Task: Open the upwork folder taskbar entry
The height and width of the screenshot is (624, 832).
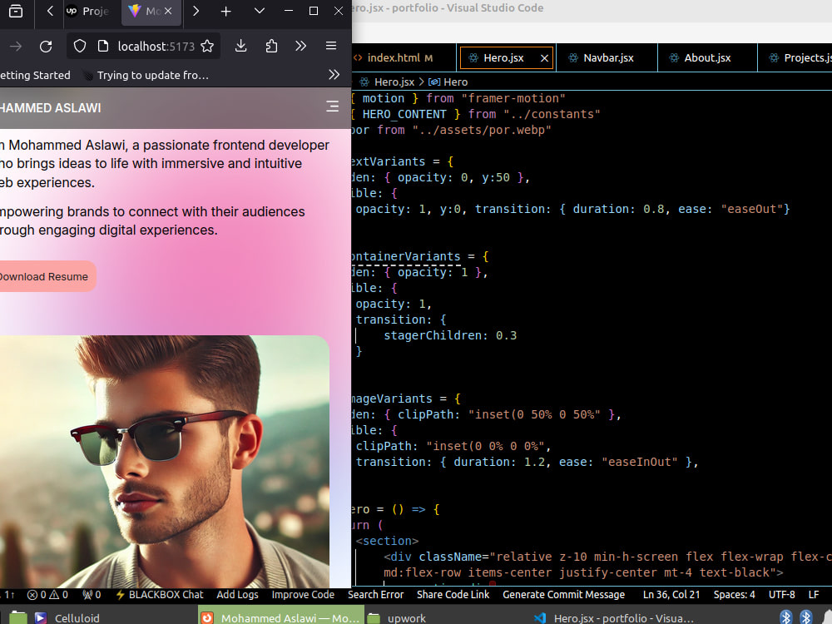Action: (397, 617)
